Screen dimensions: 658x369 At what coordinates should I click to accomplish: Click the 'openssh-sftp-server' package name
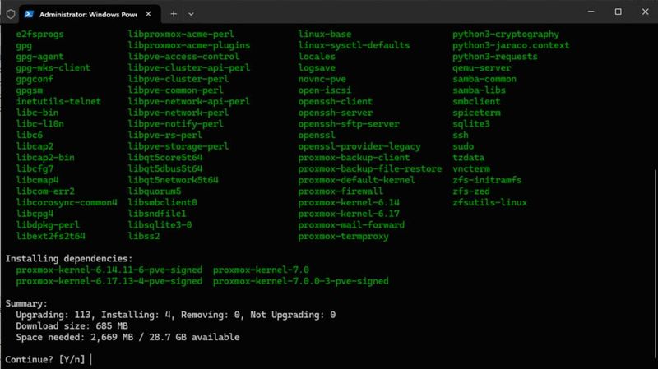349,124
